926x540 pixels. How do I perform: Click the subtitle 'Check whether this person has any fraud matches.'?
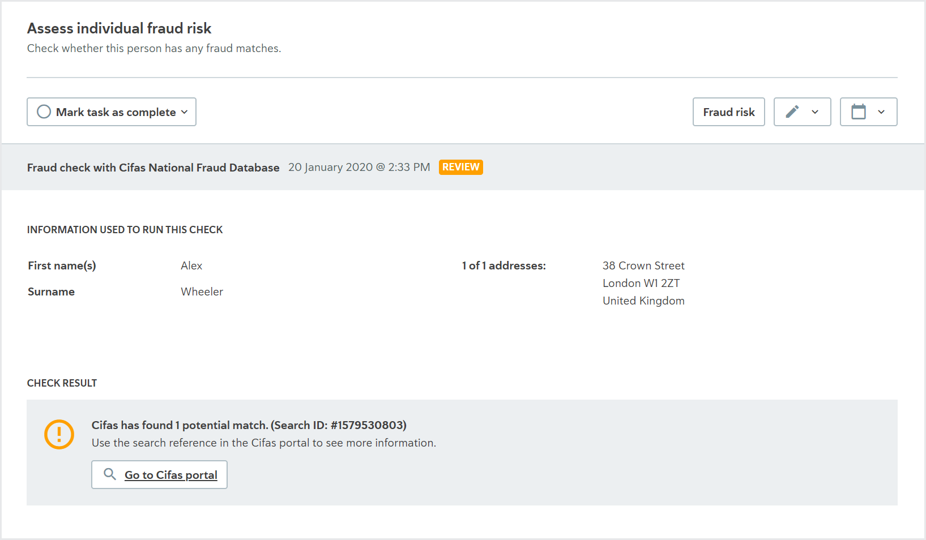tap(154, 48)
